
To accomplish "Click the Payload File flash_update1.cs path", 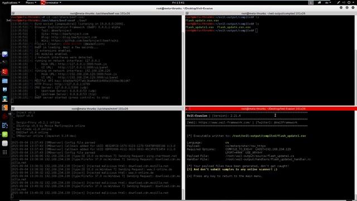I will (259, 156).
